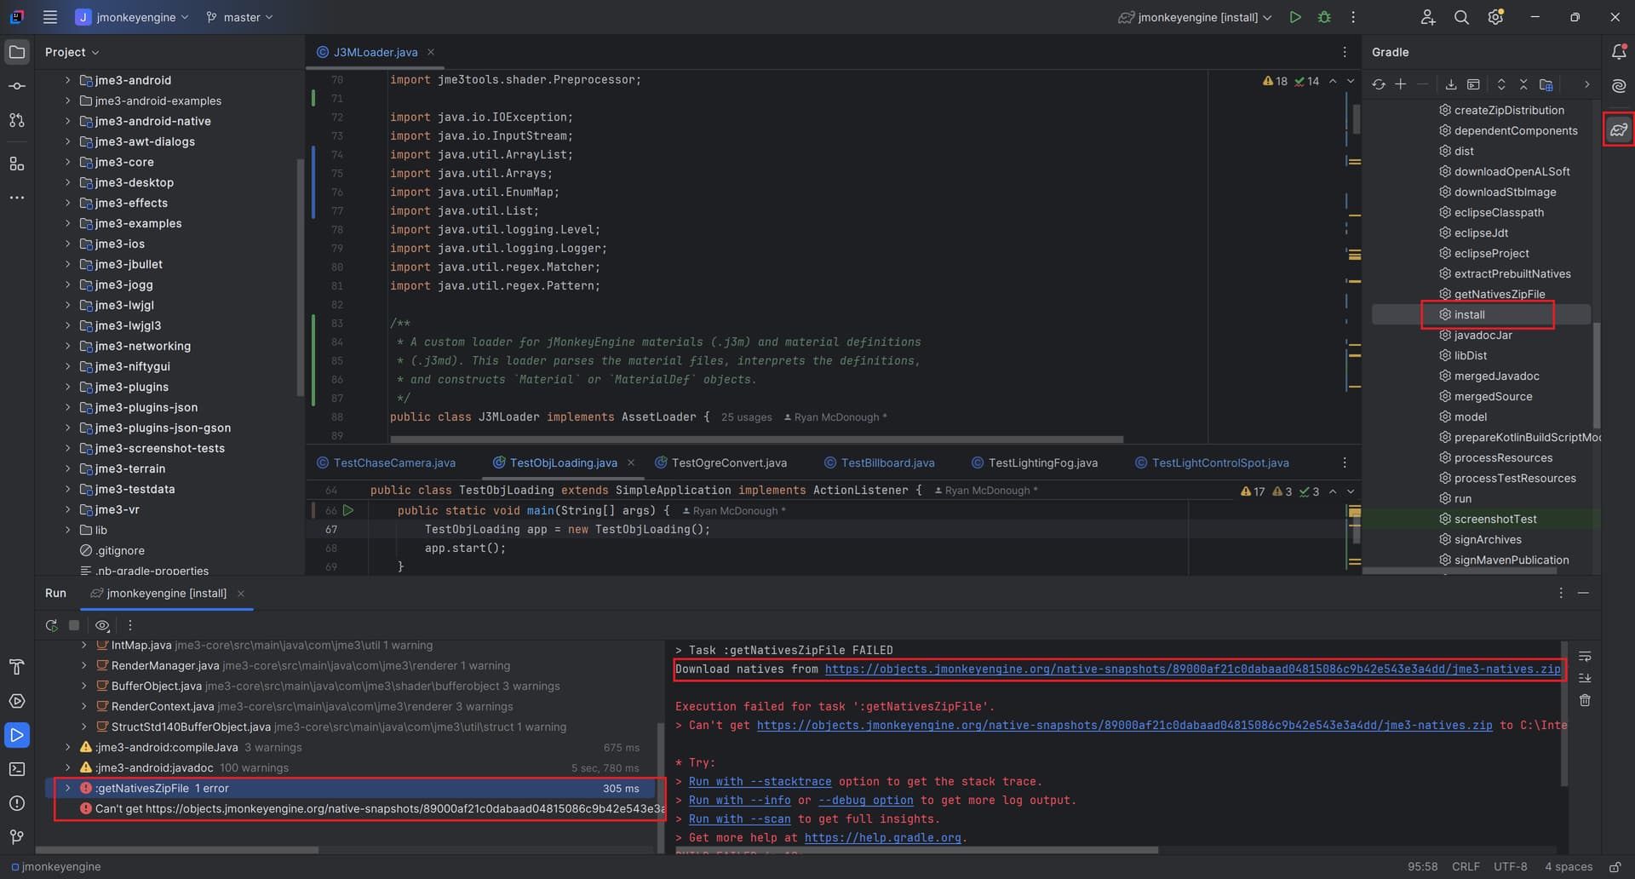Screen dimensions: 1635x879
Task: Clear all console output trash icon
Action: click(x=1585, y=700)
